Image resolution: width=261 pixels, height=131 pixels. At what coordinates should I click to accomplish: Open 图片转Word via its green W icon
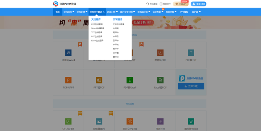click(x=191, y=122)
